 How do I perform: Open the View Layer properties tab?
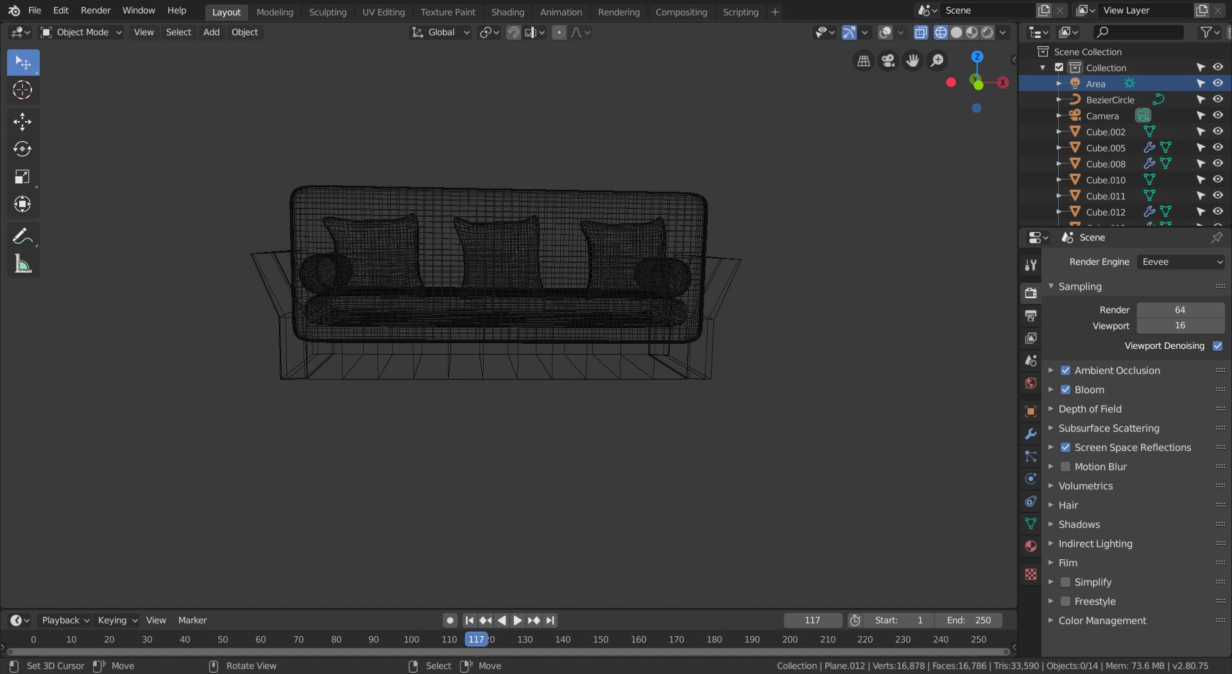tap(1031, 338)
